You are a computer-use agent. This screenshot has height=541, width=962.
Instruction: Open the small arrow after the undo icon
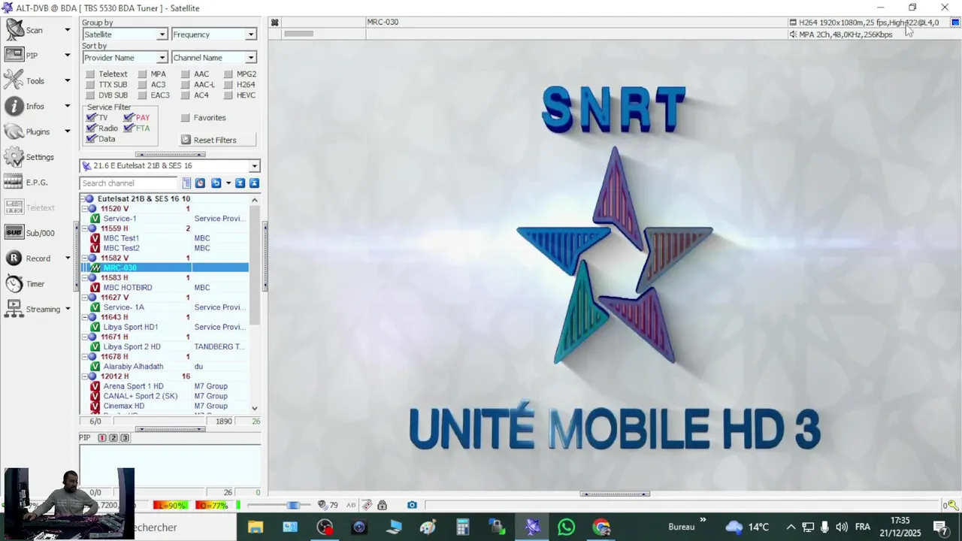228,183
